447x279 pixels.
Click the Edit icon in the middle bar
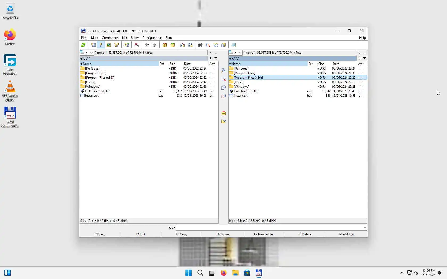point(223,79)
